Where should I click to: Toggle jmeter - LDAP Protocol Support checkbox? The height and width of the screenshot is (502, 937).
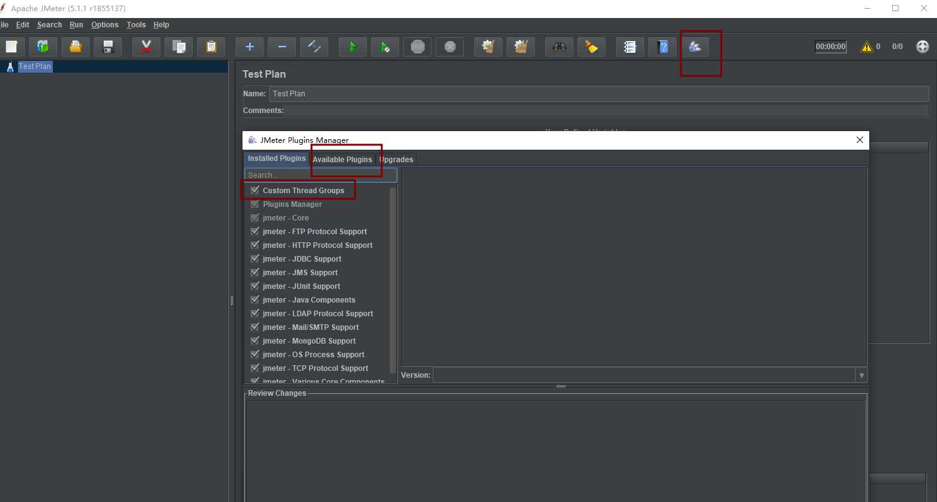click(x=255, y=313)
